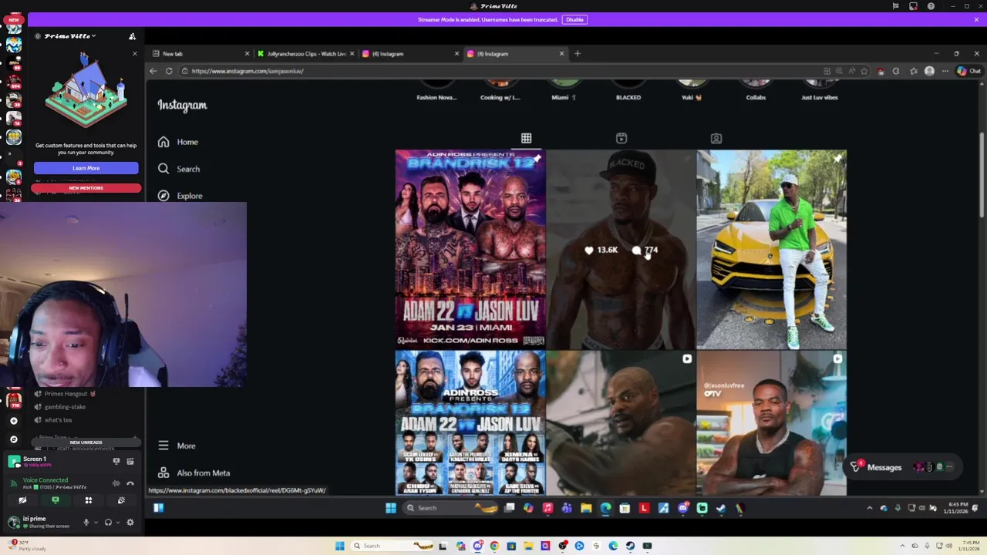This screenshot has width=987, height=555.
Task: Add a server with the plus icon
Action: 13,421
